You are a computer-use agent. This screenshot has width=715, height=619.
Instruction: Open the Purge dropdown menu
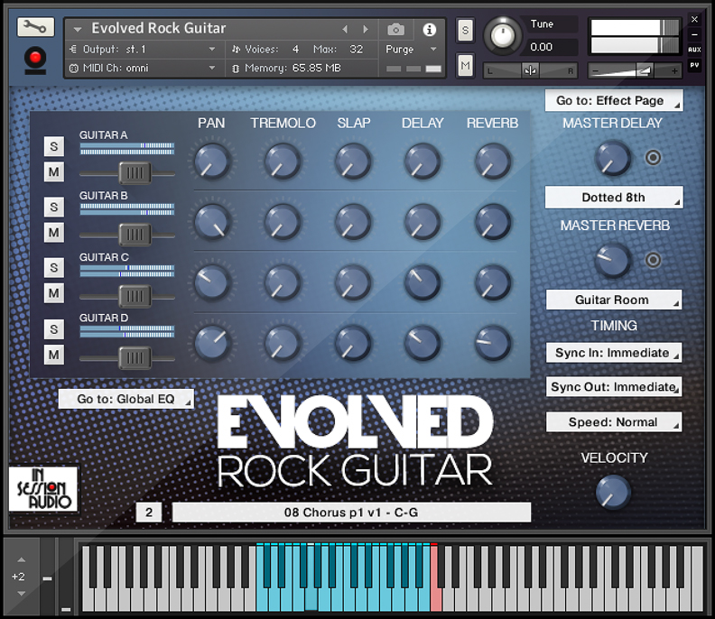tap(411, 50)
